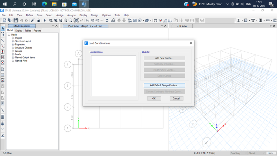Expand the Groups tree node
The image size is (277, 156).
click(x=13, y=51)
